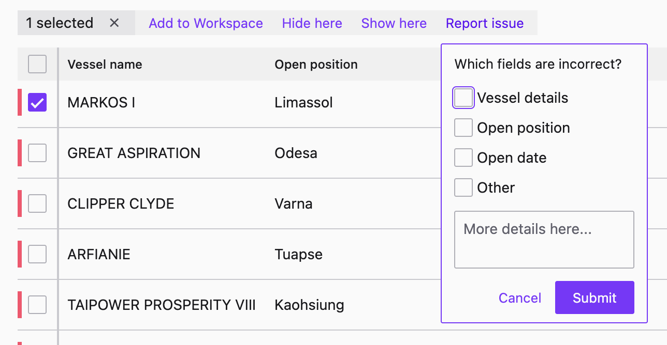Check the Vessel details option
667x345 pixels.
click(x=463, y=98)
